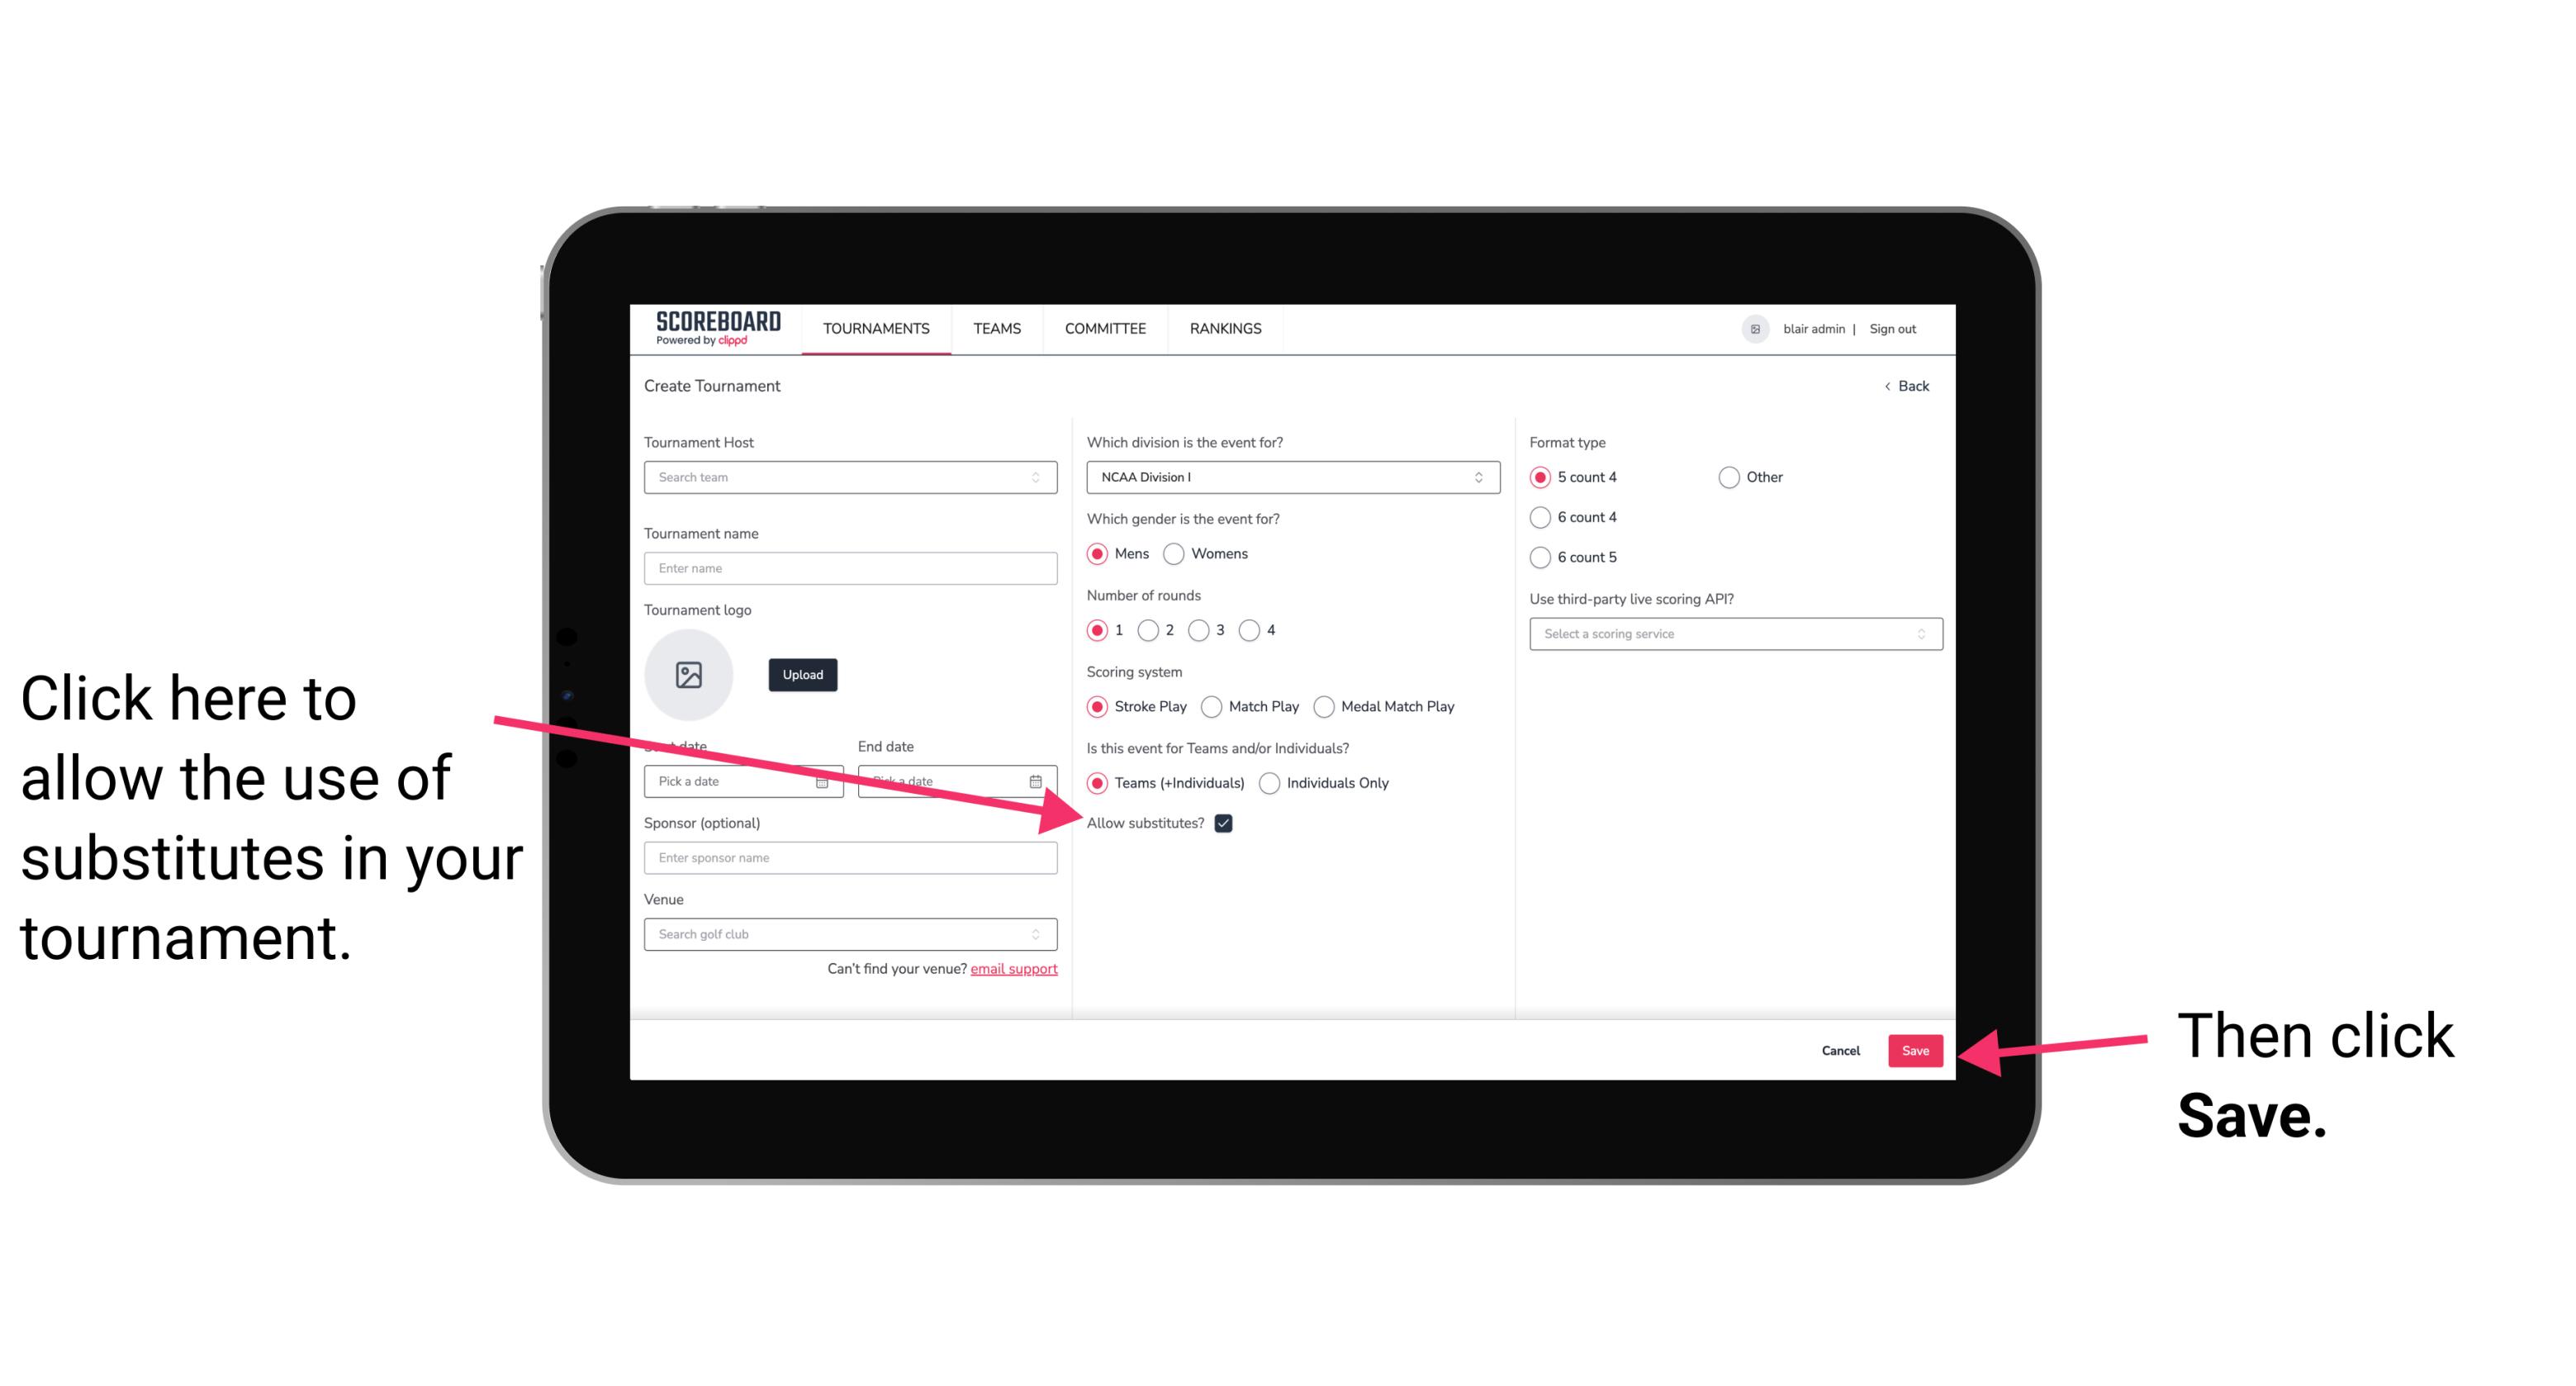Screen dimensions: 2576x1386
Task: Switch to the TEAMS tab
Action: click(994, 328)
